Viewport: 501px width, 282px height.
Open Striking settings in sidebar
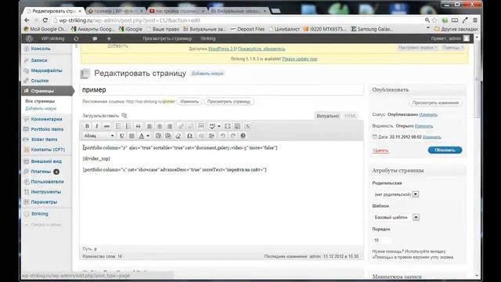tap(40, 214)
